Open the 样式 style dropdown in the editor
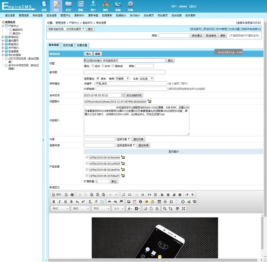Viewport: 267px width, 262px height. point(60,209)
